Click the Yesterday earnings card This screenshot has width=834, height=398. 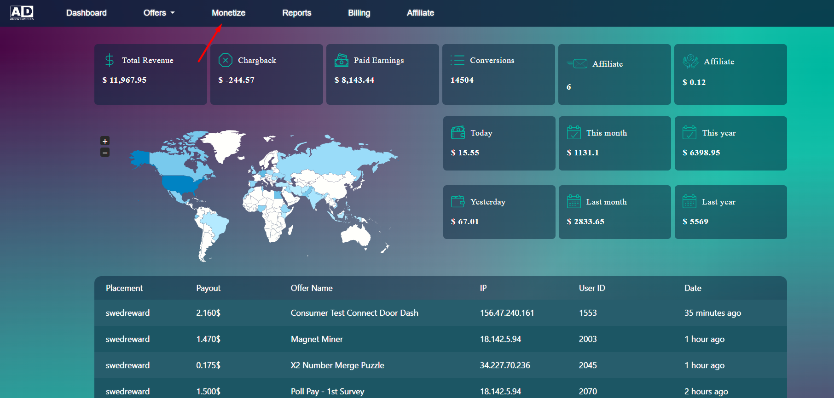coord(499,212)
